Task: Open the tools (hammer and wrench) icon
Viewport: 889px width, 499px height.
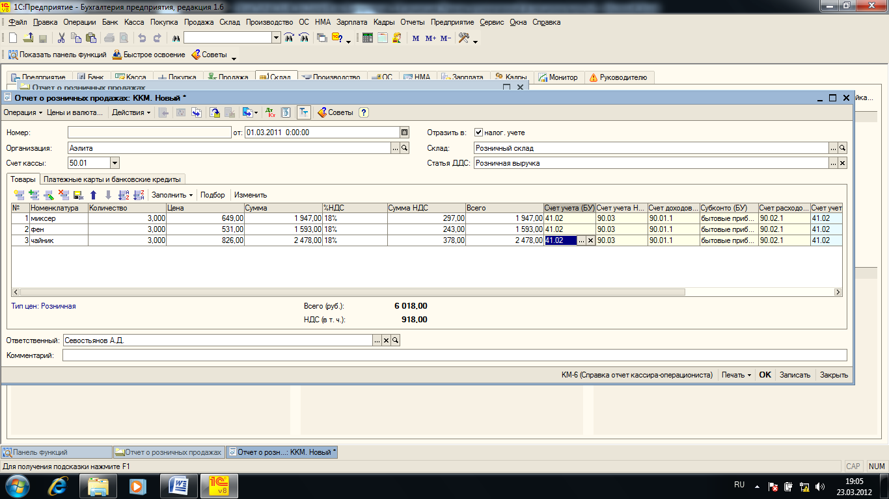Action: [464, 38]
